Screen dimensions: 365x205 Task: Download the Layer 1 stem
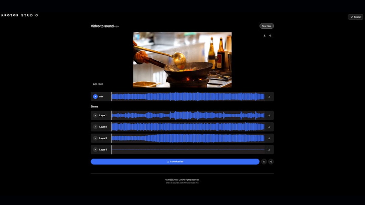[269, 115]
